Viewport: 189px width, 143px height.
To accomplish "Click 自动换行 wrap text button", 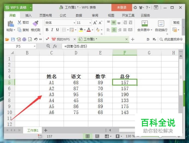I will point(161,26).
